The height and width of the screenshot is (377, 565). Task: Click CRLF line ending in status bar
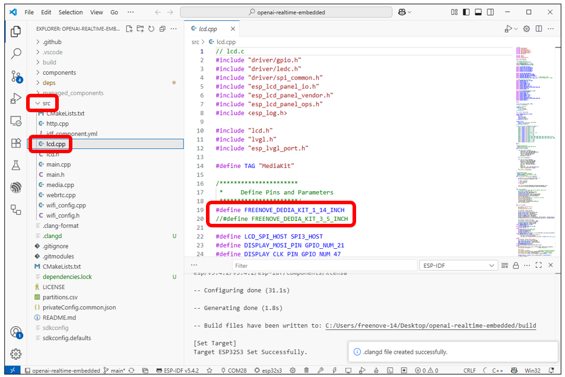pyautogui.click(x=469, y=370)
